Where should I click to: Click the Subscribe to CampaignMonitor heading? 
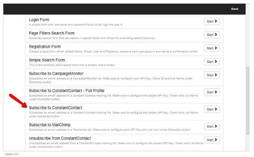pyautogui.click(x=56, y=74)
